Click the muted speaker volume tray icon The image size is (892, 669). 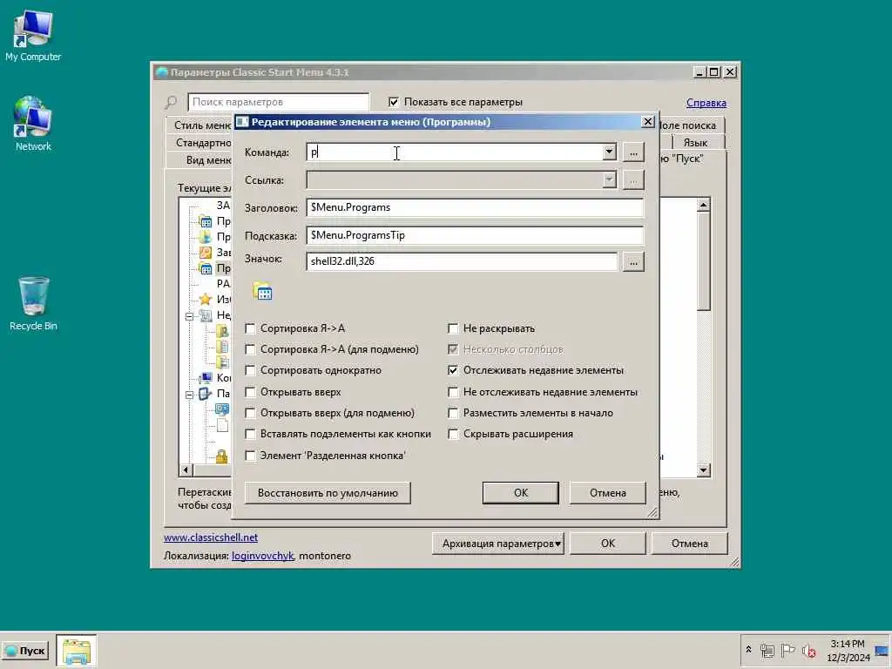click(808, 650)
